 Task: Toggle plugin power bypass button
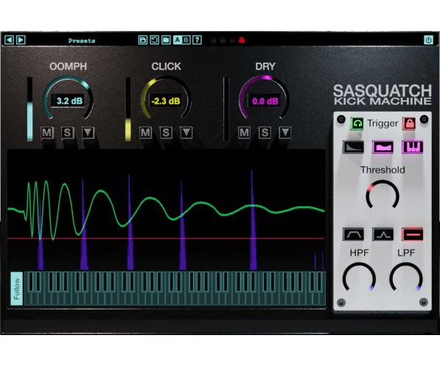tap(428, 40)
